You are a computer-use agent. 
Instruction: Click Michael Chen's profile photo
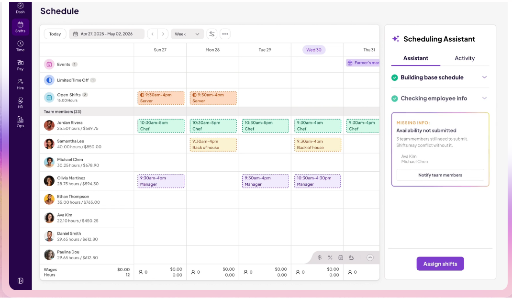[x=49, y=162]
